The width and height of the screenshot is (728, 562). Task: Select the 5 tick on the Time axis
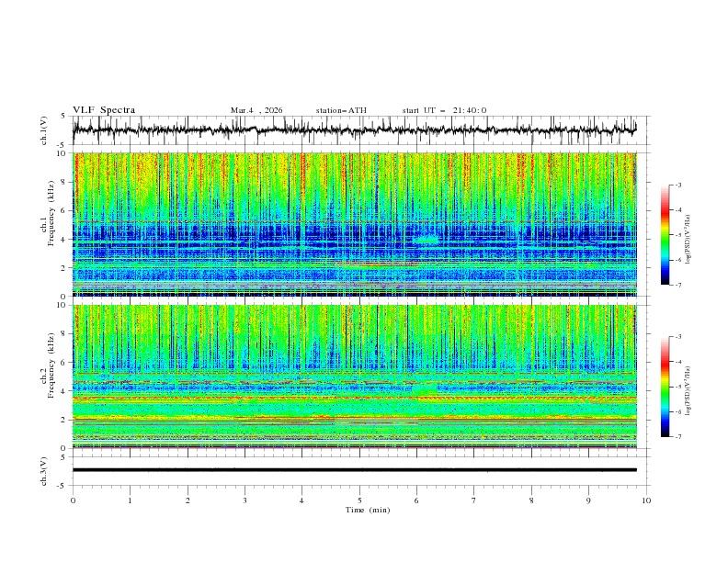(359, 500)
